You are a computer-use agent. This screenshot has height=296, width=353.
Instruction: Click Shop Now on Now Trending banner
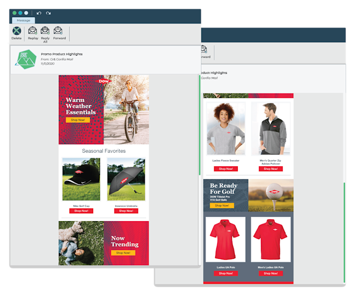coord(123,253)
